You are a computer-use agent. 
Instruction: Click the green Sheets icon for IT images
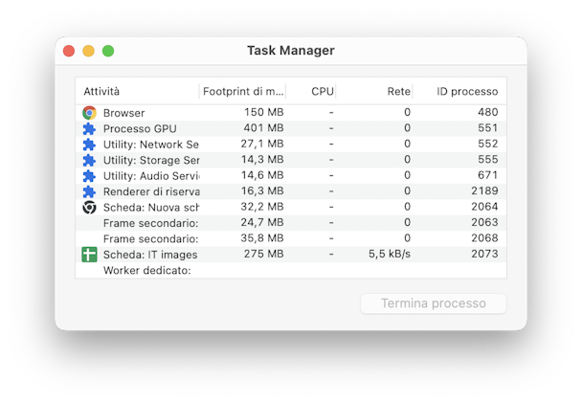point(89,255)
